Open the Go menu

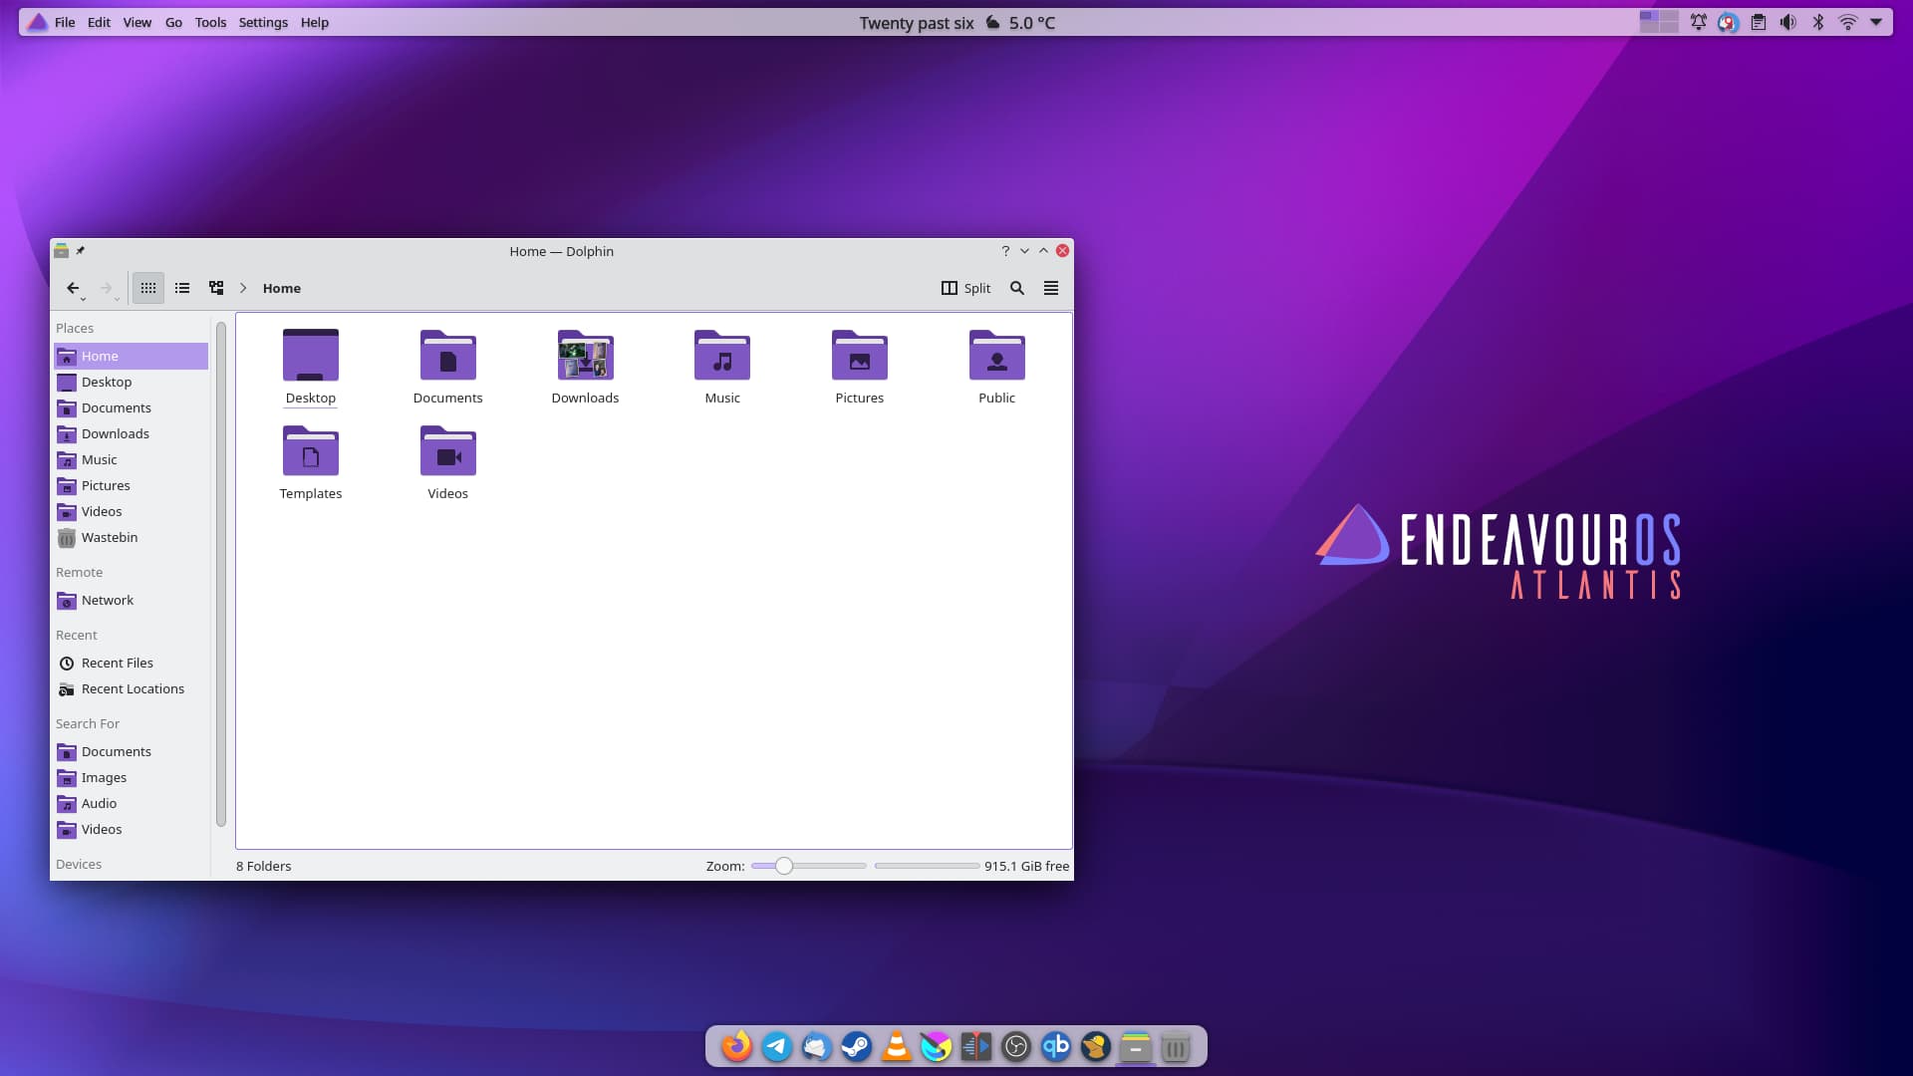tap(173, 22)
